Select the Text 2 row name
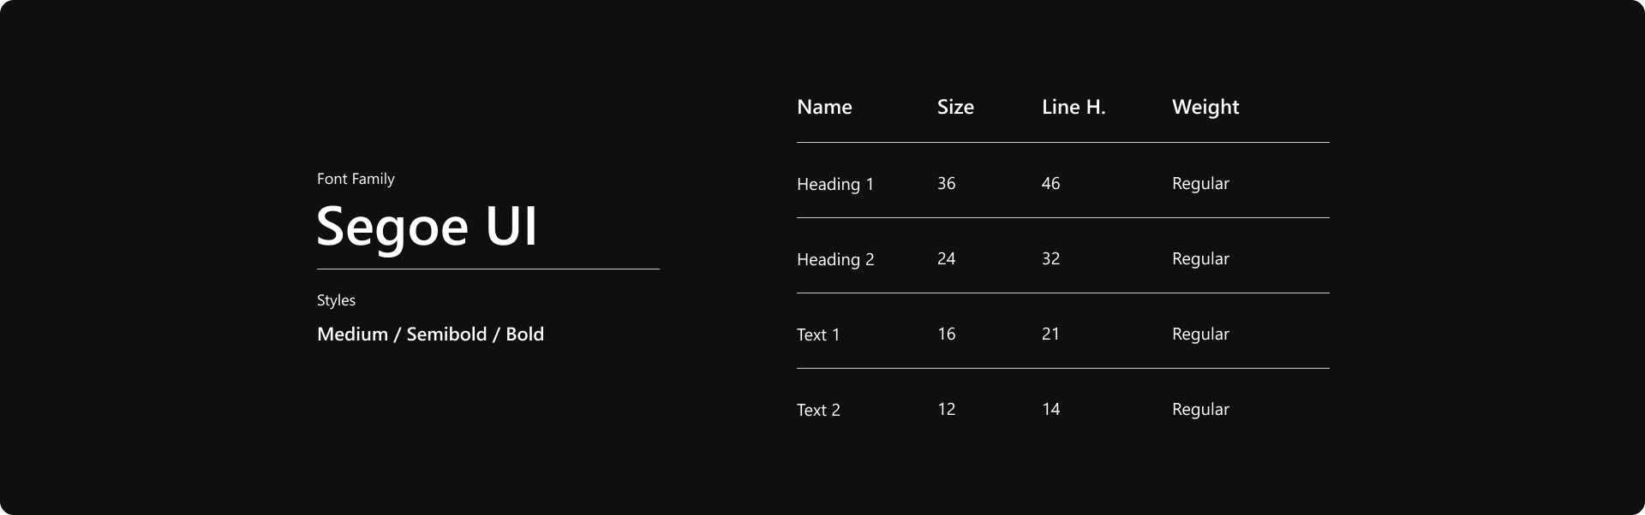This screenshot has width=1645, height=515. 818,410
